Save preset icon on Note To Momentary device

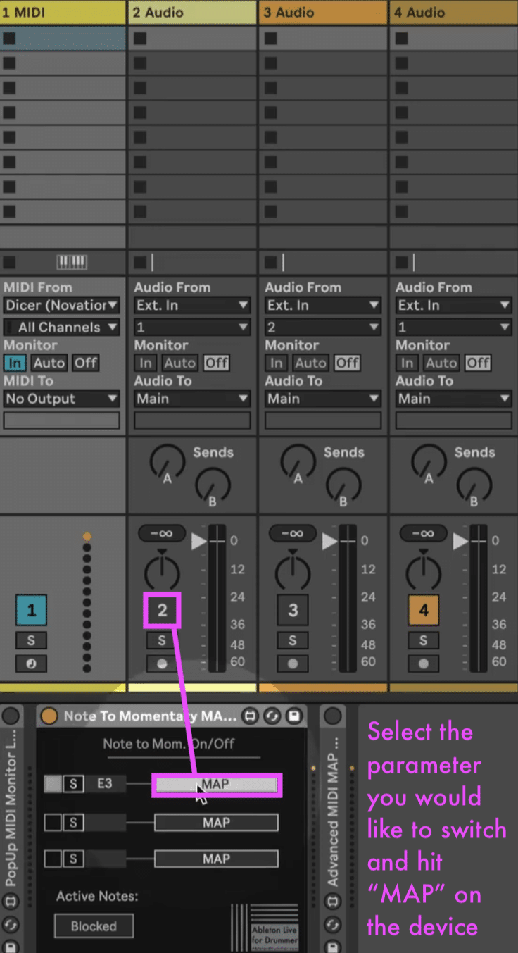293,716
